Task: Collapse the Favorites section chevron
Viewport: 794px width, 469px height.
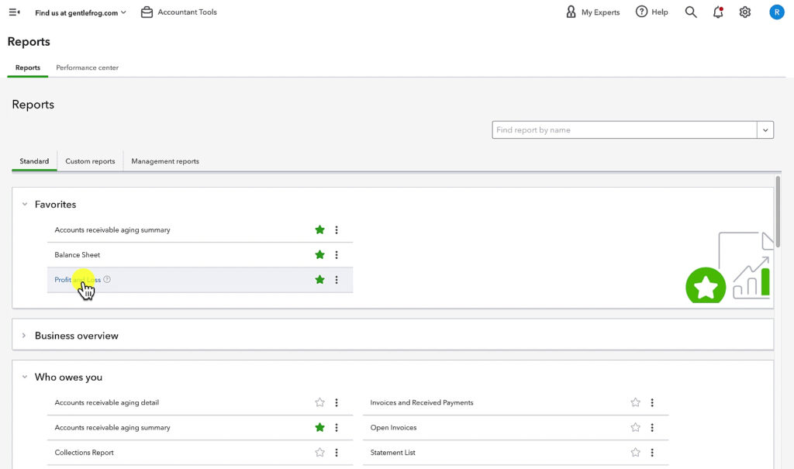Action: tap(25, 205)
